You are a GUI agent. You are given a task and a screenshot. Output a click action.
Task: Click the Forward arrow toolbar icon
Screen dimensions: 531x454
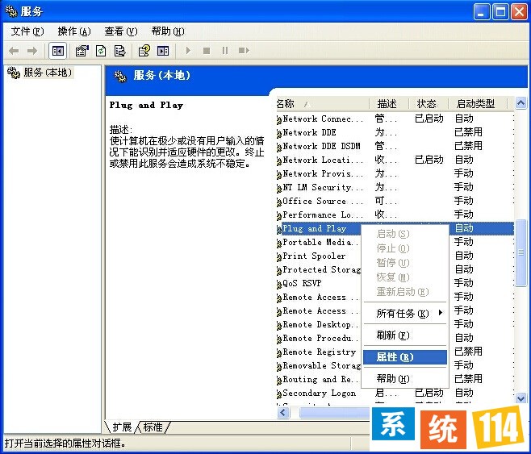[32, 51]
